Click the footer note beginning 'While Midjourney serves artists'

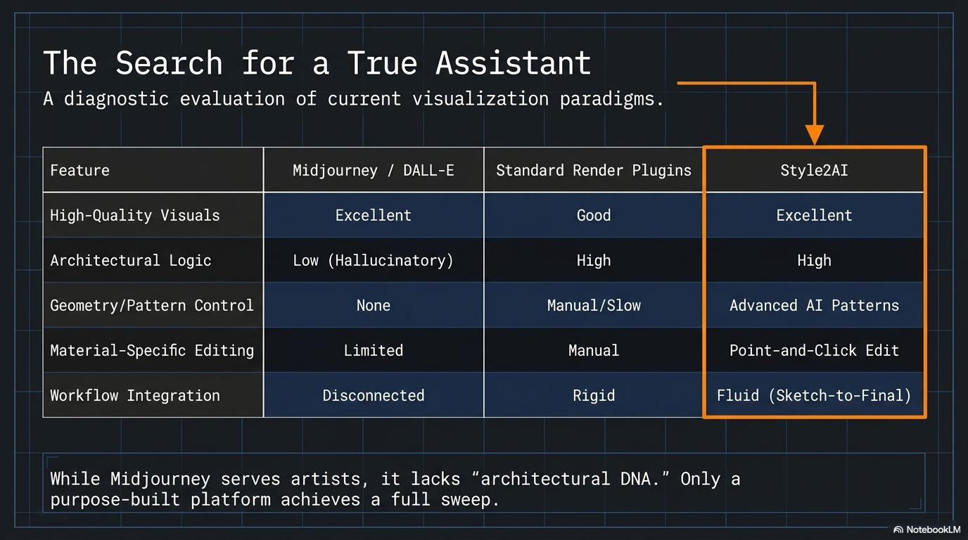tap(395, 489)
